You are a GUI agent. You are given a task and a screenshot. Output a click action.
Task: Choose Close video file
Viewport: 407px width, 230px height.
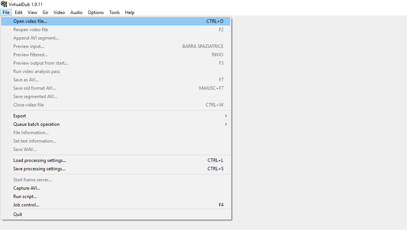pos(116,105)
